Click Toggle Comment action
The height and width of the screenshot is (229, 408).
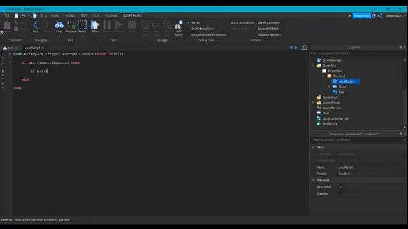(269, 23)
